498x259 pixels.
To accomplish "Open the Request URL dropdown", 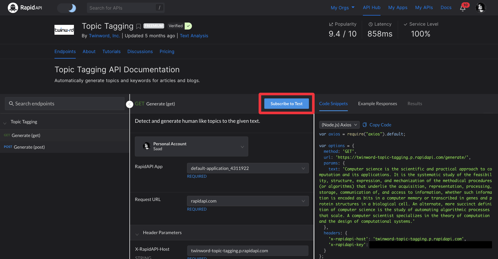I will [248, 201].
